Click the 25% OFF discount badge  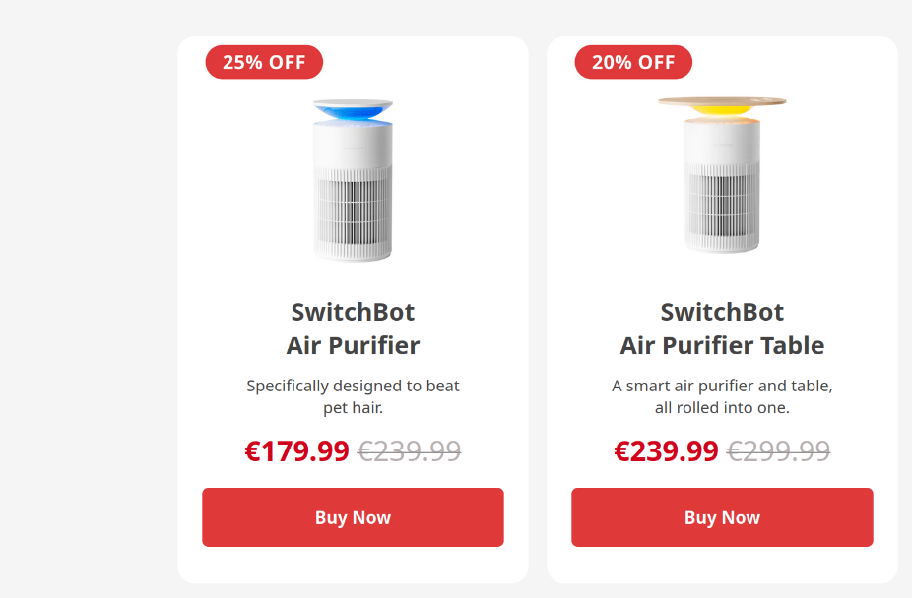(264, 62)
